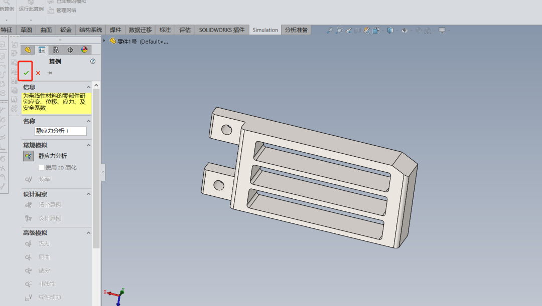542x306 pixels.
Task: Open the SOLIDWORKS 插件 ribbon tab
Action: (221, 30)
